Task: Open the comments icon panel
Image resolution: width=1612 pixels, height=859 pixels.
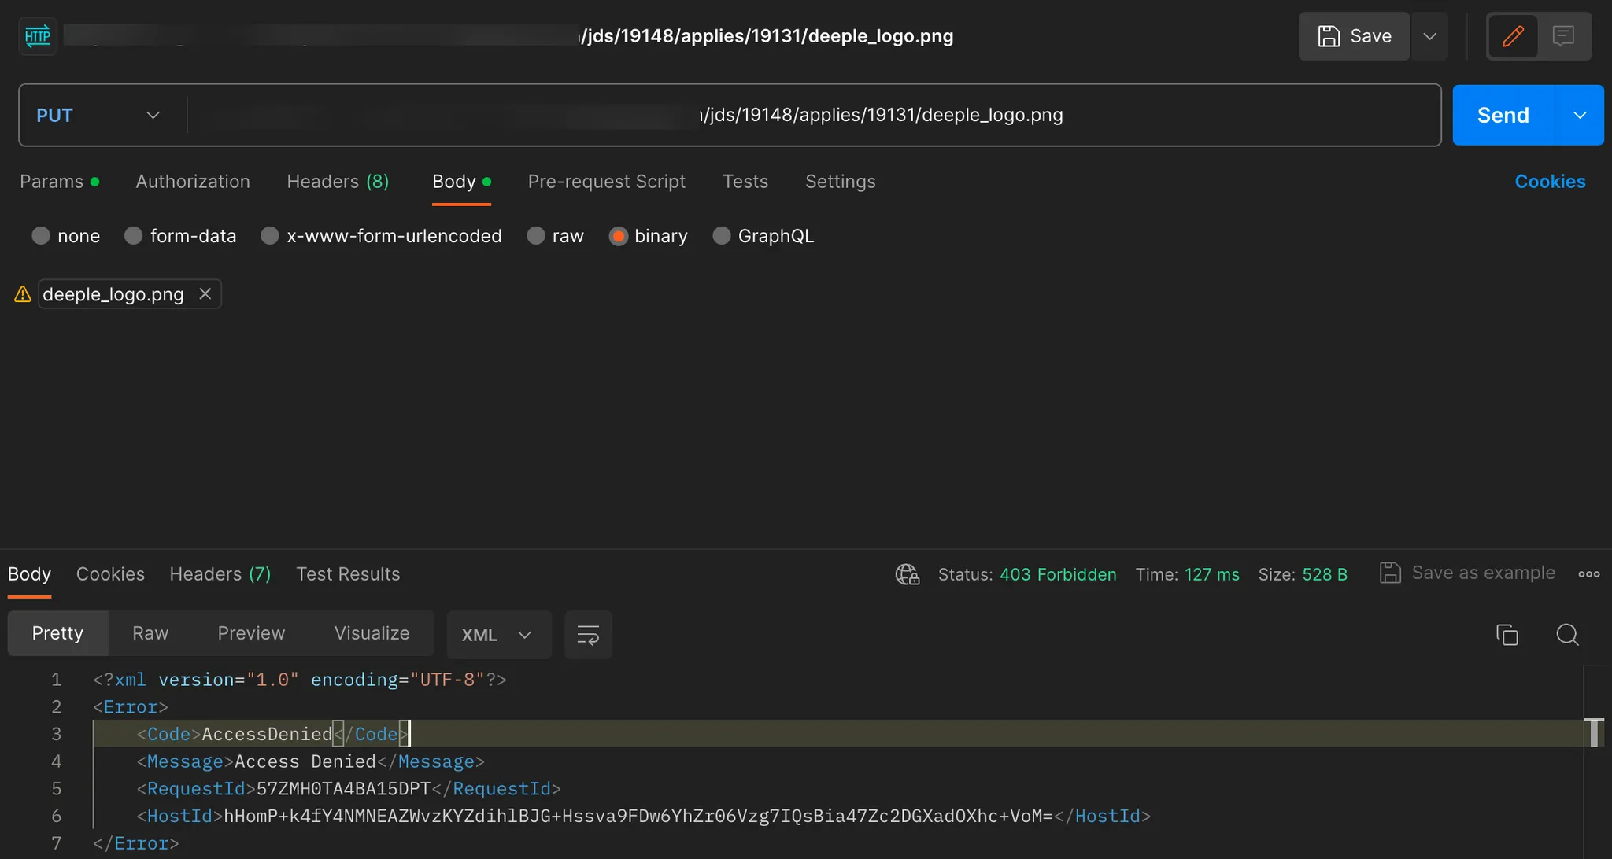Action: click(x=1562, y=36)
